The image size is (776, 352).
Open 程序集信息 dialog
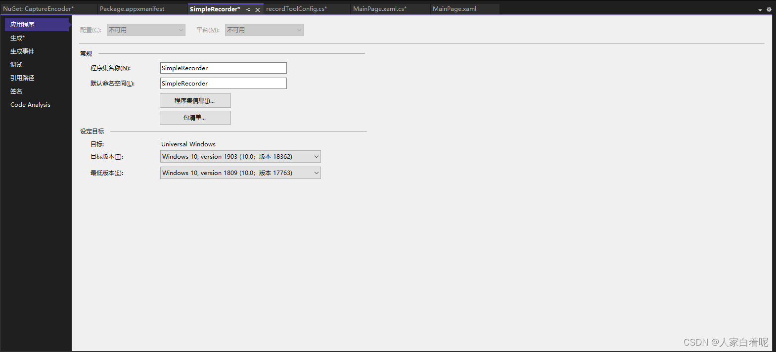point(195,101)
